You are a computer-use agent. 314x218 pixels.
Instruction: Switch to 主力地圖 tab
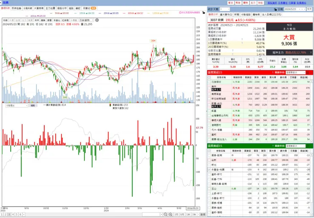coord(50,8)
